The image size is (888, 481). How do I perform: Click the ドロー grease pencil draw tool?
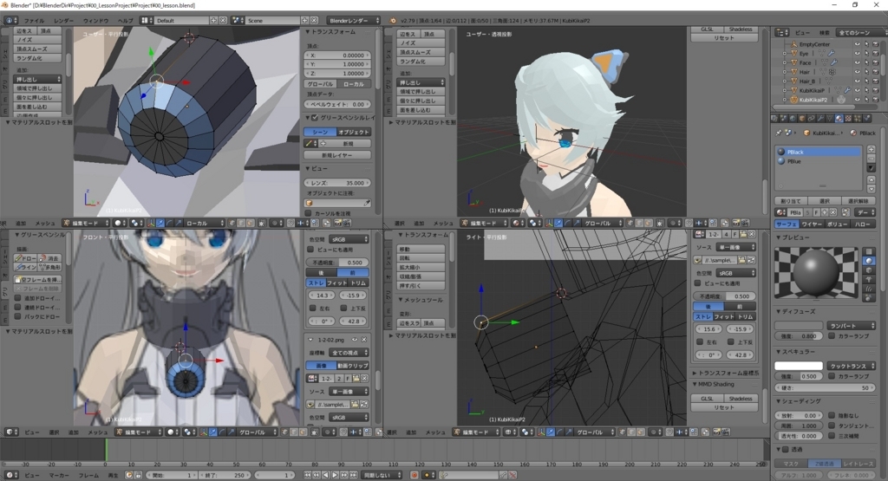[x=25, y=258]
